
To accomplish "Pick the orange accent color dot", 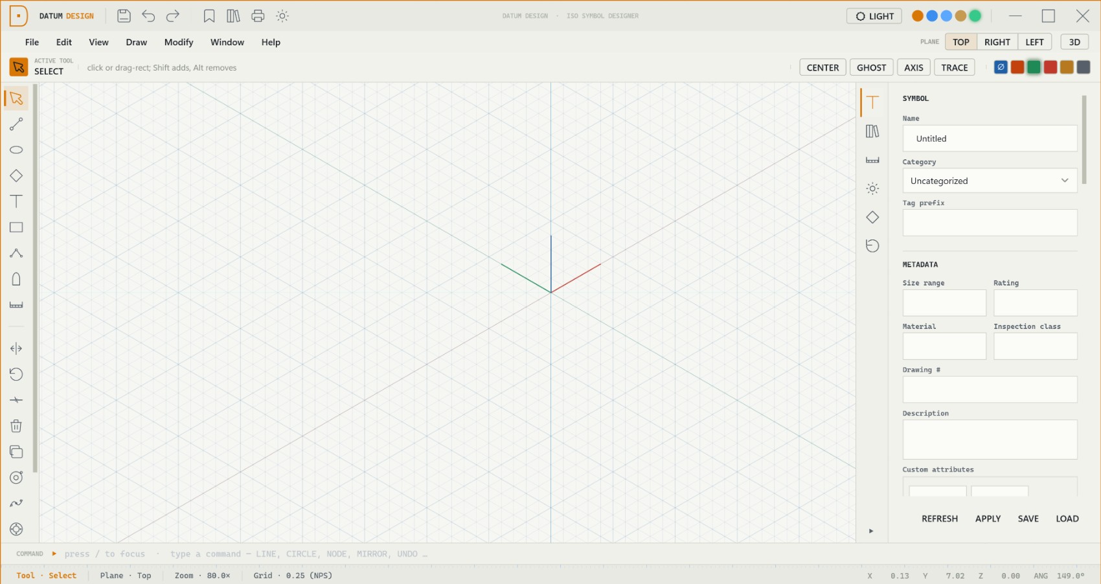I will pos(918,16).
